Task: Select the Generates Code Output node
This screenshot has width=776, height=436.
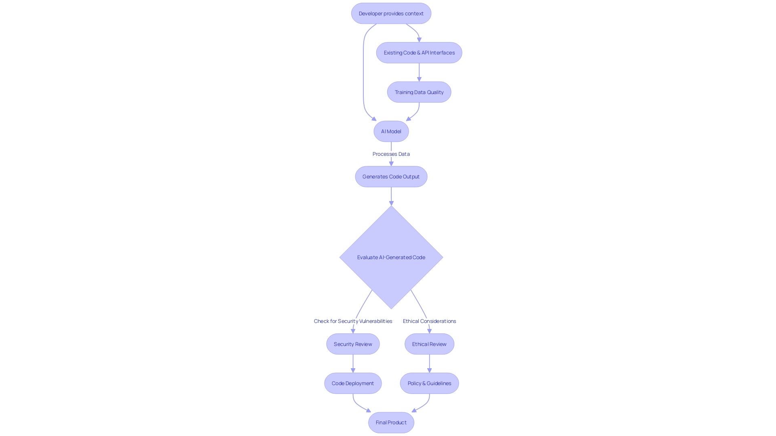Action: (x=391, y=176)
